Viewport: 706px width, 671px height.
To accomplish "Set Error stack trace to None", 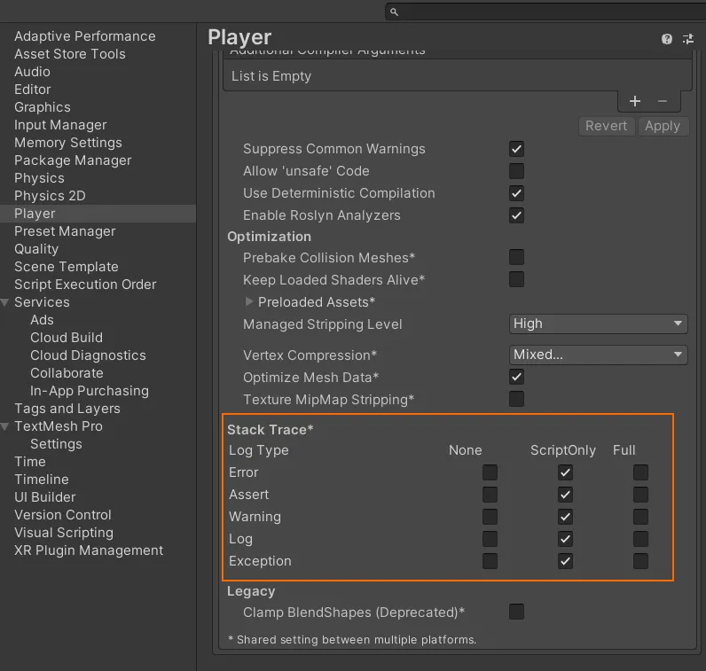I will pos(490,472).
